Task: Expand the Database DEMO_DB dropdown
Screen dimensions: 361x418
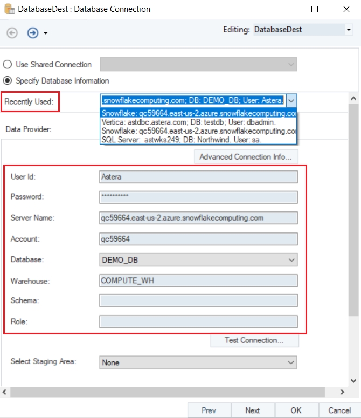Action: point(291,260)
